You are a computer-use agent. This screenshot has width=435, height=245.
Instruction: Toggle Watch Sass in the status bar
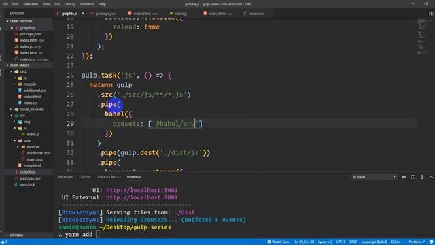(x=278, y=242)
